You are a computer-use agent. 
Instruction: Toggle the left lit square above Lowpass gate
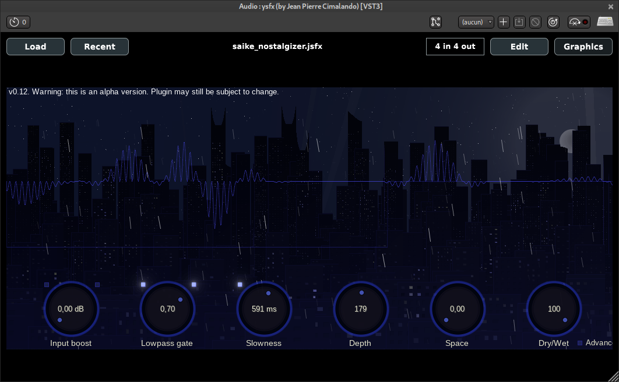pyautogui.click(x=143, y=284)
